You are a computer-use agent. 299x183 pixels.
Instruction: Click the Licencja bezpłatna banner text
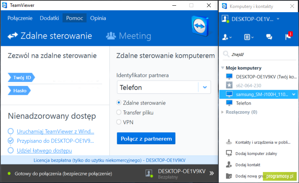pyautogui.click(x=110, y=160)
